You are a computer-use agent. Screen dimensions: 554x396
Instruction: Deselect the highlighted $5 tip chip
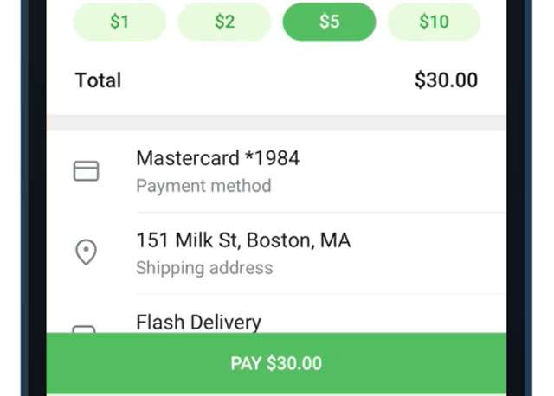(329, 22)
